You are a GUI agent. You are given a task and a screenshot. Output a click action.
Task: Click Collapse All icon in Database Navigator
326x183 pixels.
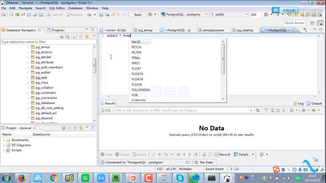(x=81, y=36)
